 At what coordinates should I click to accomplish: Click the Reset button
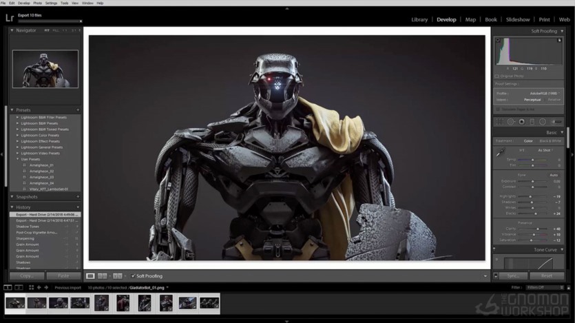[x=547, y=275]
